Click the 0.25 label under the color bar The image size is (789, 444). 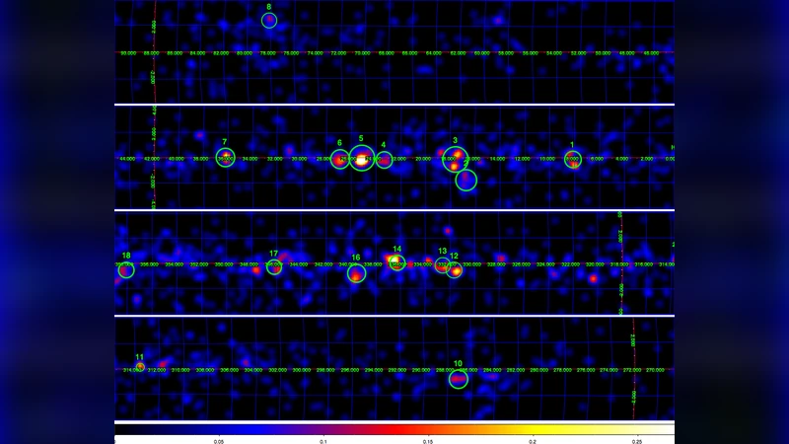(637, 441)
